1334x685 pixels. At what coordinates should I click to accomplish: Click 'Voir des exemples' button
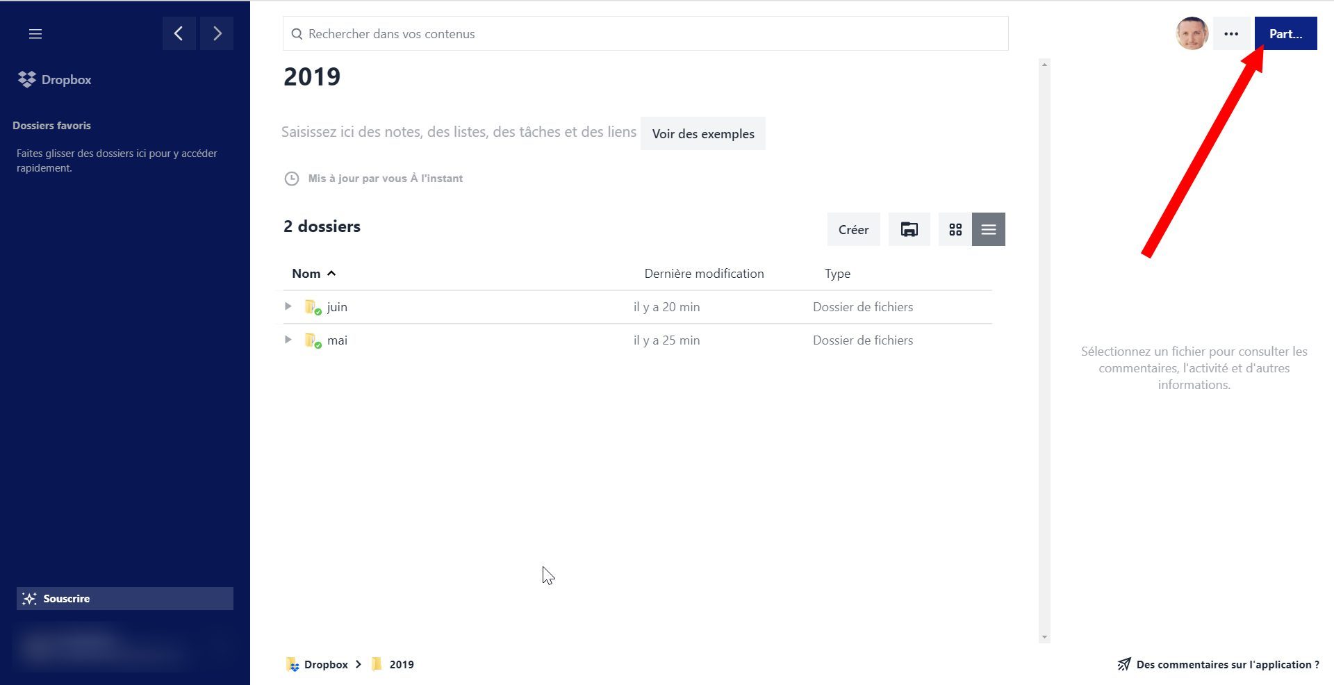point(703,133)
